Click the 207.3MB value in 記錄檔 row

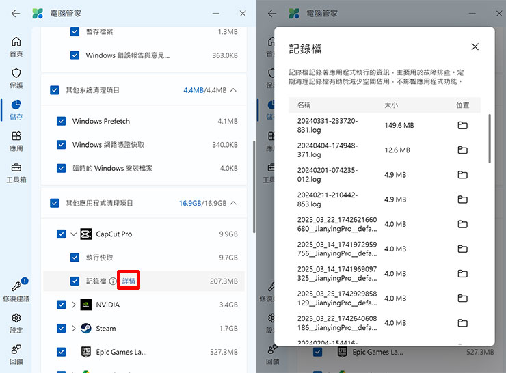pos(224,281)
